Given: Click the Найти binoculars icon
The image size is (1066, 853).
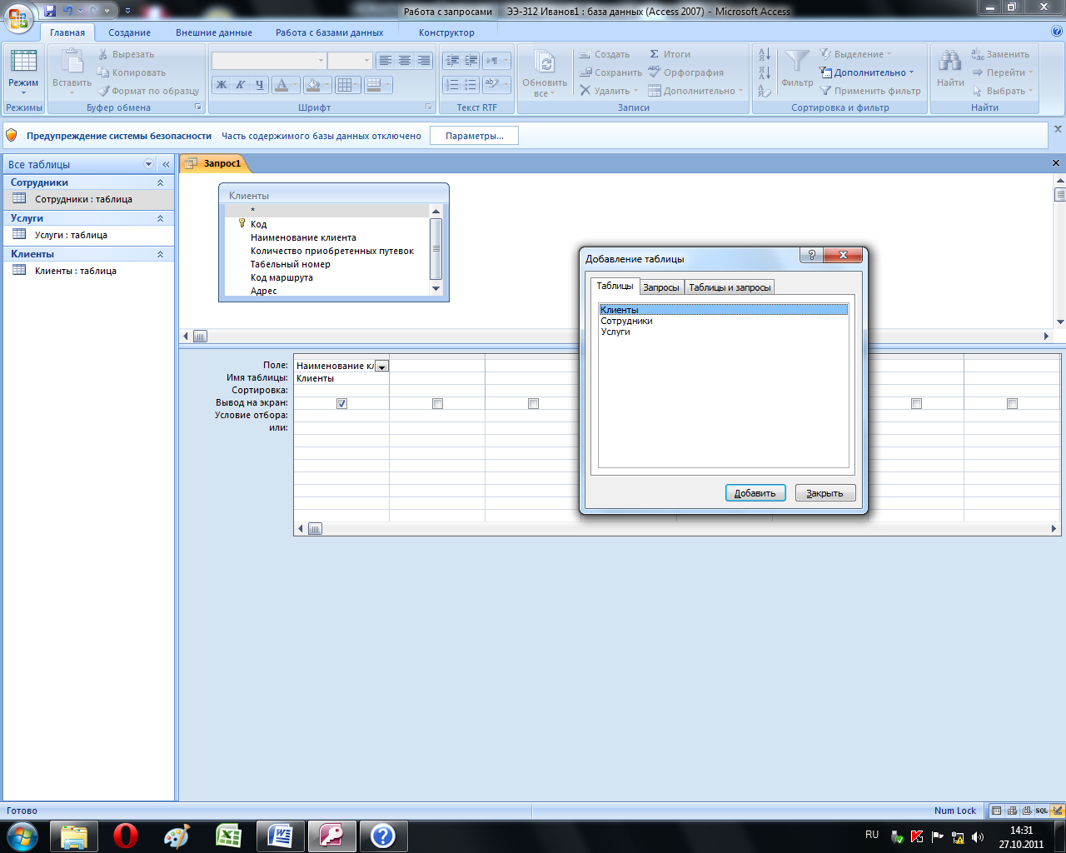Looking at the screenshot, I should [950, 61].
